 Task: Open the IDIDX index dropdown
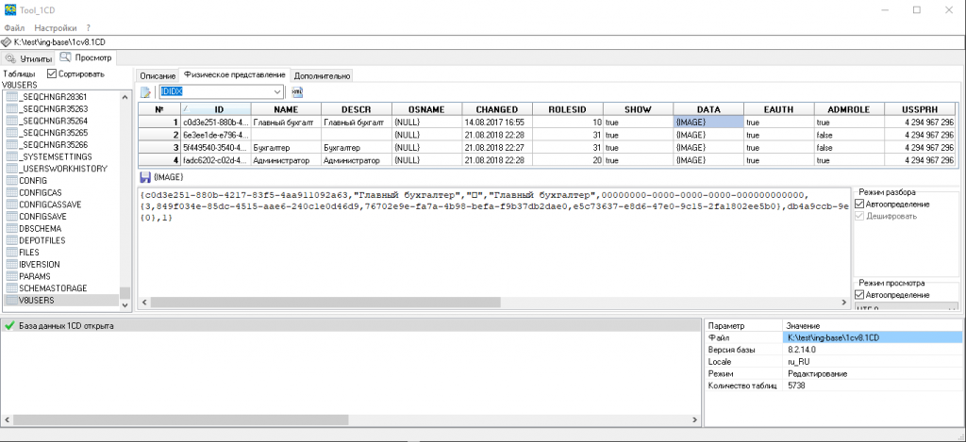pos(276,91)
